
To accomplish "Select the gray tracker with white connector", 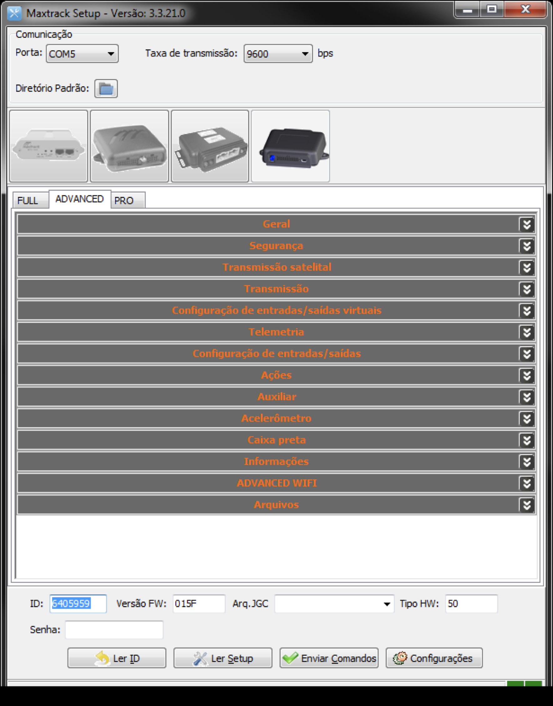I will pyautogui.click(x=210, y=146).
